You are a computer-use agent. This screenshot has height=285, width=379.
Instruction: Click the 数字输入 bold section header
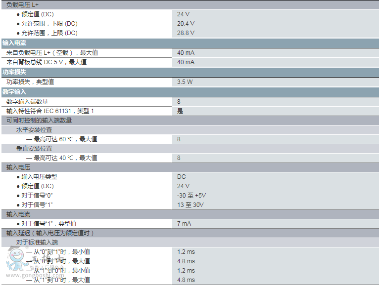pos(14,92)
